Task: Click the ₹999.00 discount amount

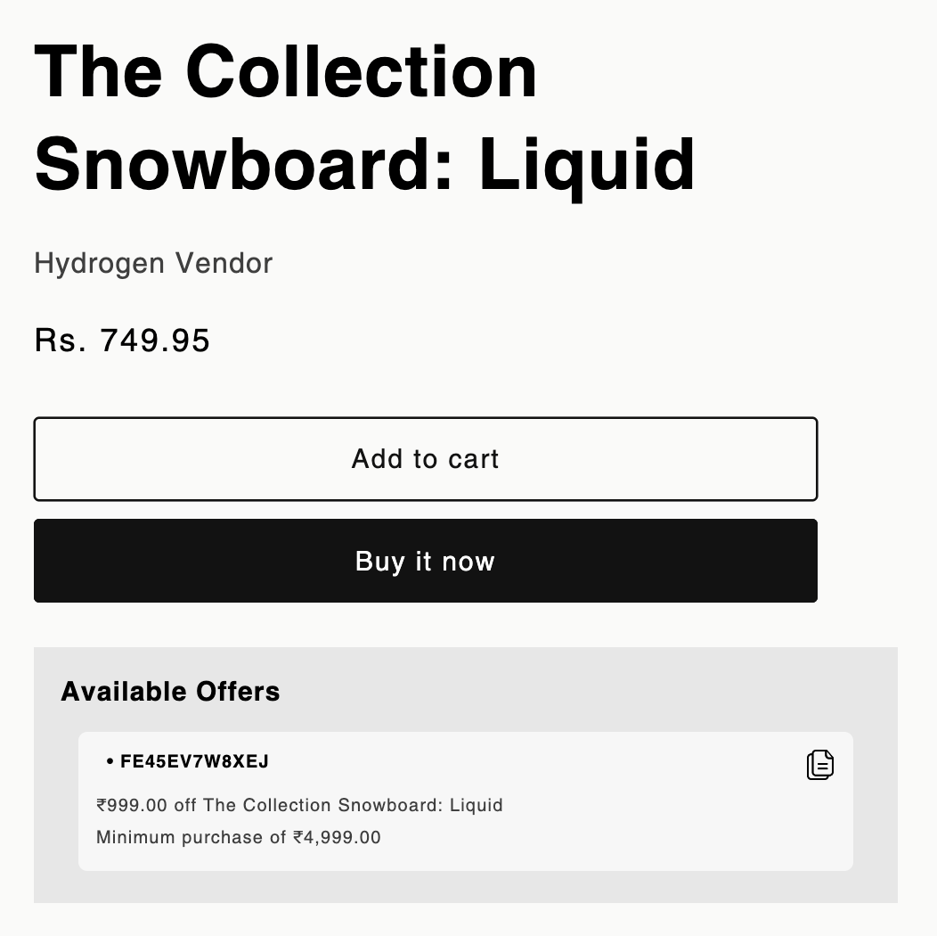Action: (132, 805)
